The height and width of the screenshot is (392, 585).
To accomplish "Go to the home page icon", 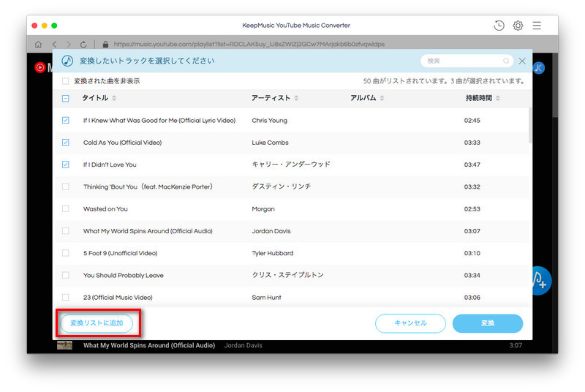I will [x=38, y=44].
